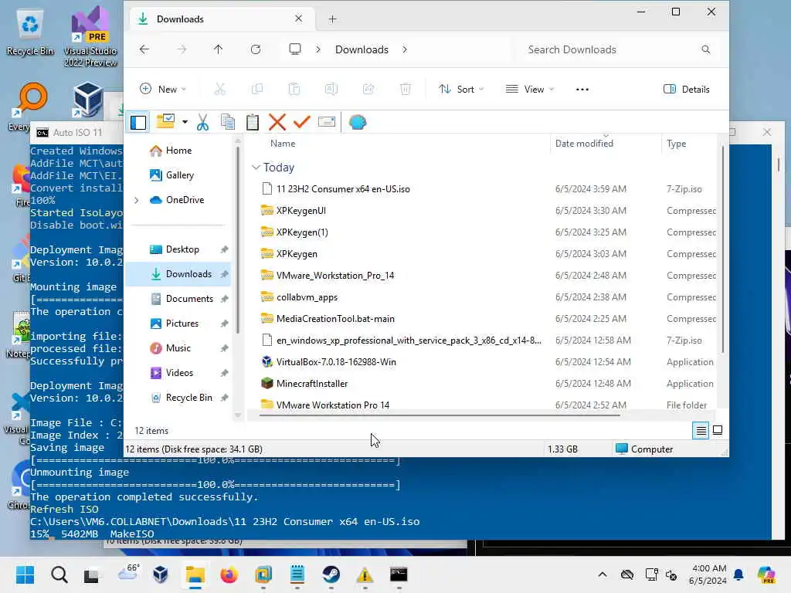
Task: Sort by the Date modified column header
Action: [584, 144]
